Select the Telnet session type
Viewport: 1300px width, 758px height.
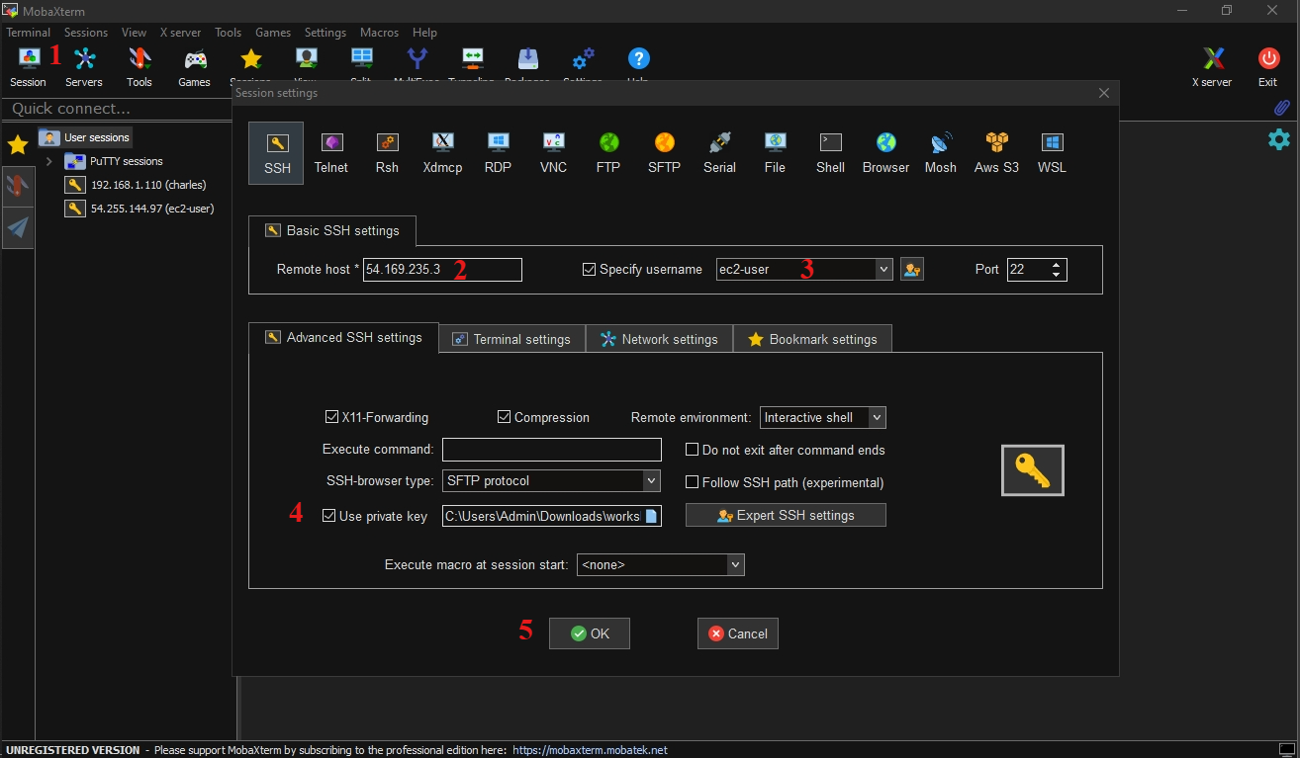[x=331, y=152]
